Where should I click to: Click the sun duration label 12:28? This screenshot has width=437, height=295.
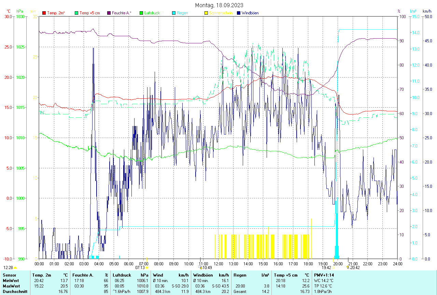(8, 268)
